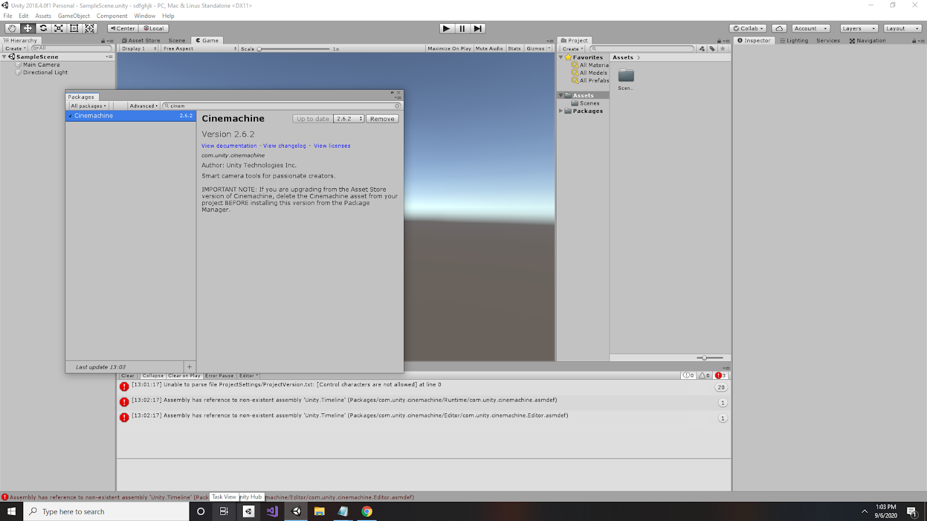927x521 pixels.
Task: Click the Scenes folder thumbnail in Assets
Action: (626, 76)
